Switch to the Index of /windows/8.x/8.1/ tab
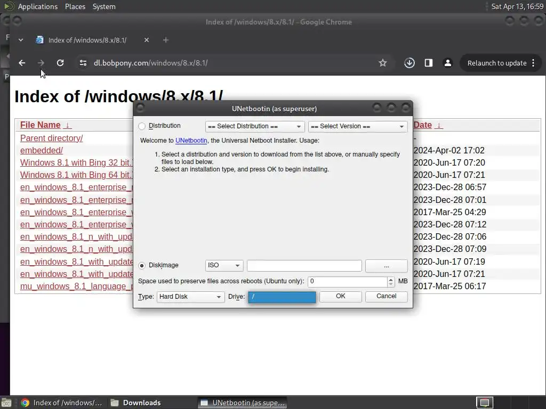The width and height of the screenshot is (546, 409). point(87,40)
